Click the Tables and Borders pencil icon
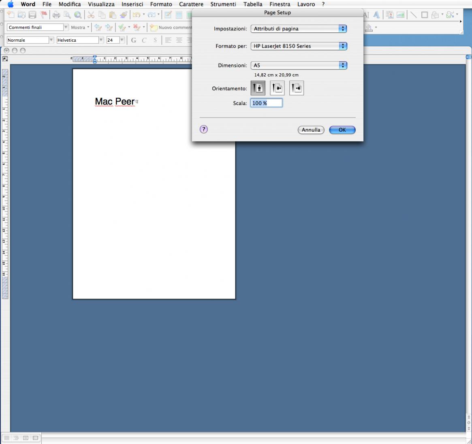 (168, 15)
